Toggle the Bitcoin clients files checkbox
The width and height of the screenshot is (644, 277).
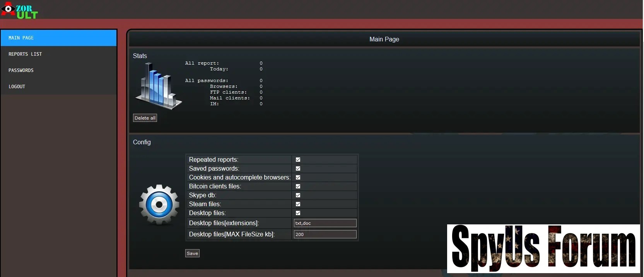coord(298,186)
